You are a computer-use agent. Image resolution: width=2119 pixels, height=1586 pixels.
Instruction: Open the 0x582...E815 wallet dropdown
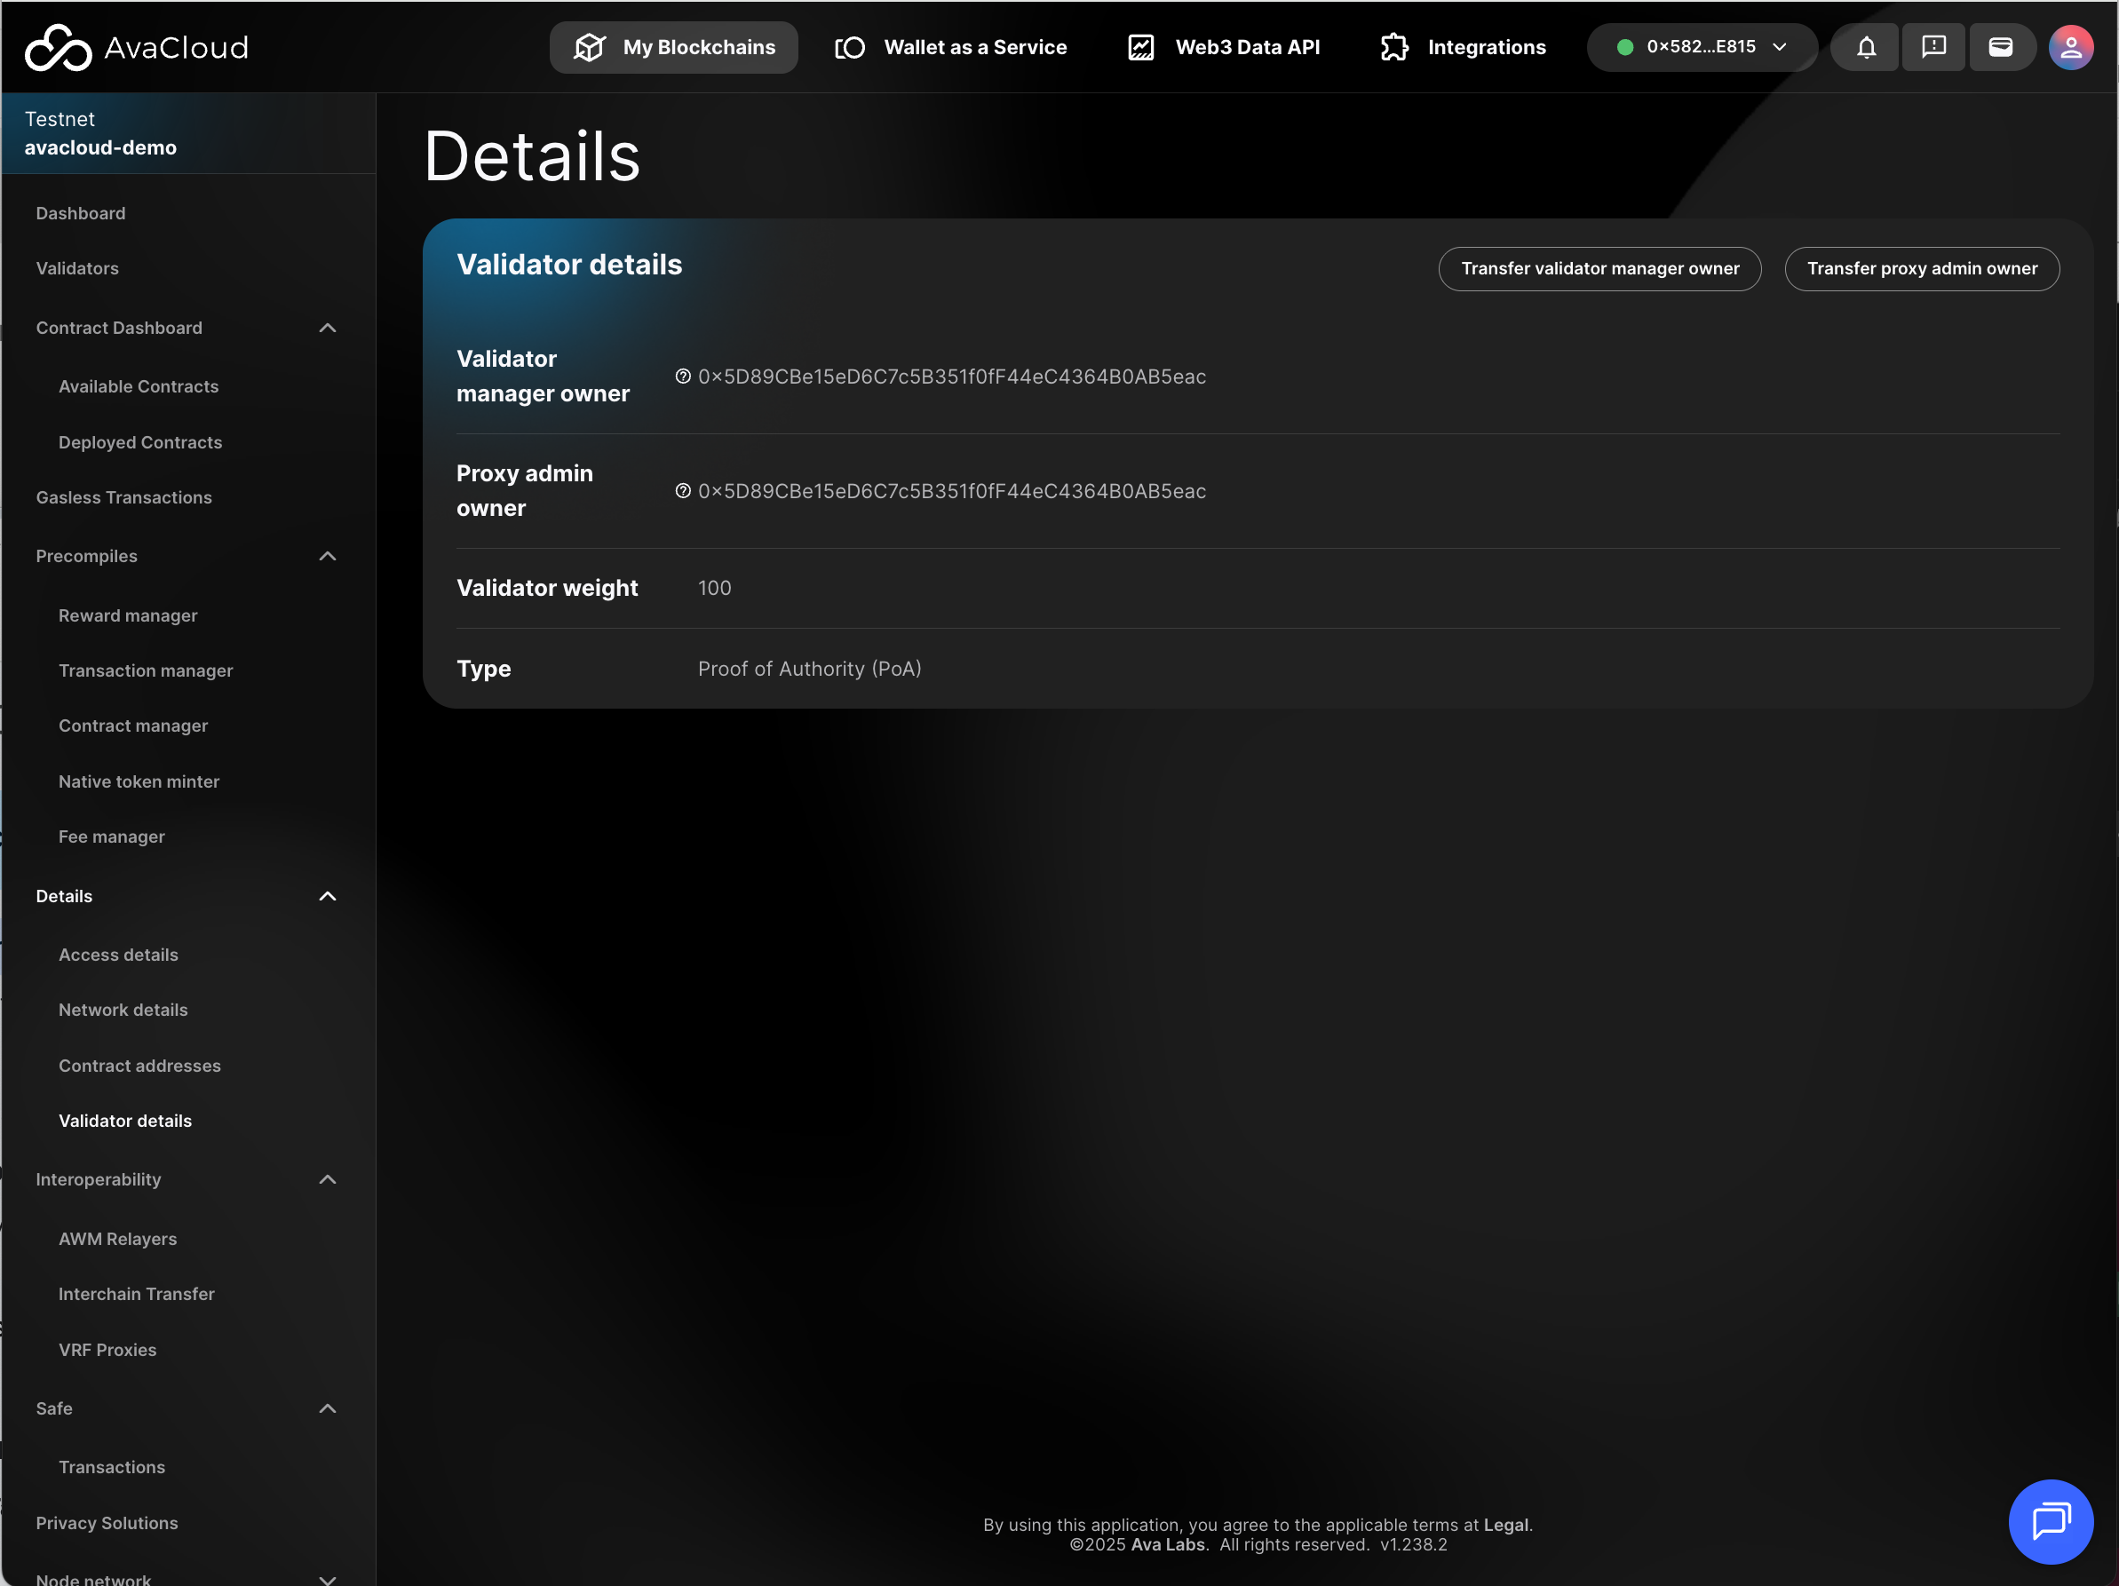click(x=1702, y=47)
